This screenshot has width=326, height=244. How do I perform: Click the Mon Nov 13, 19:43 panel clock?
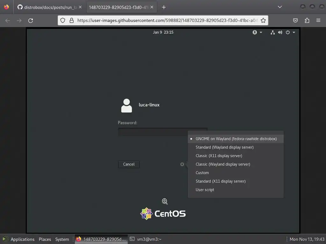307,239
